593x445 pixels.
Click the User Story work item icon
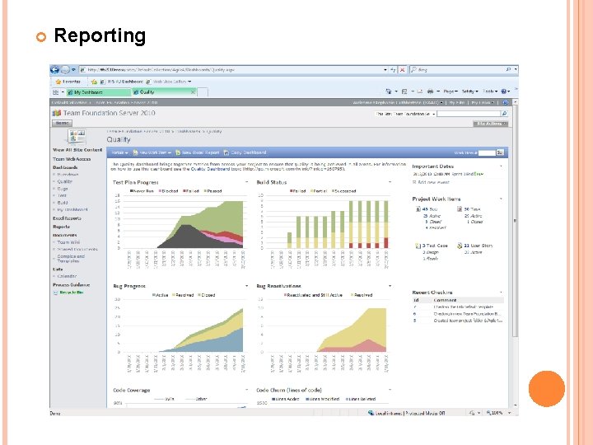(460, 246)
